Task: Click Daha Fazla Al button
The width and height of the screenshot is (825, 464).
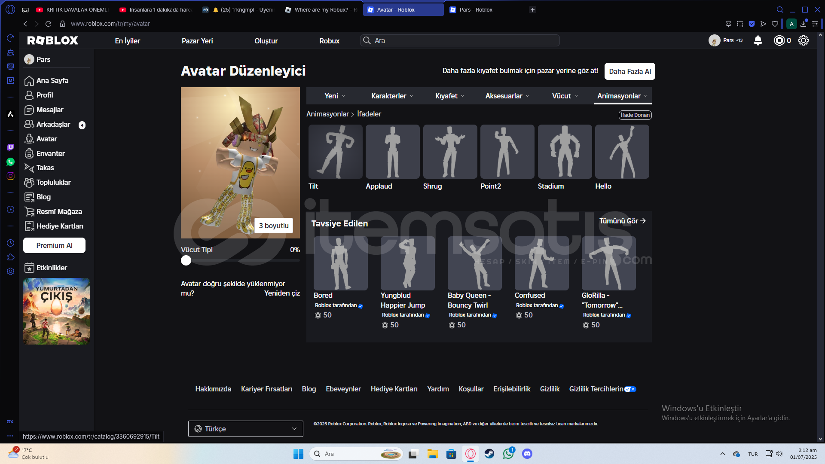Action: click(630, 71)
